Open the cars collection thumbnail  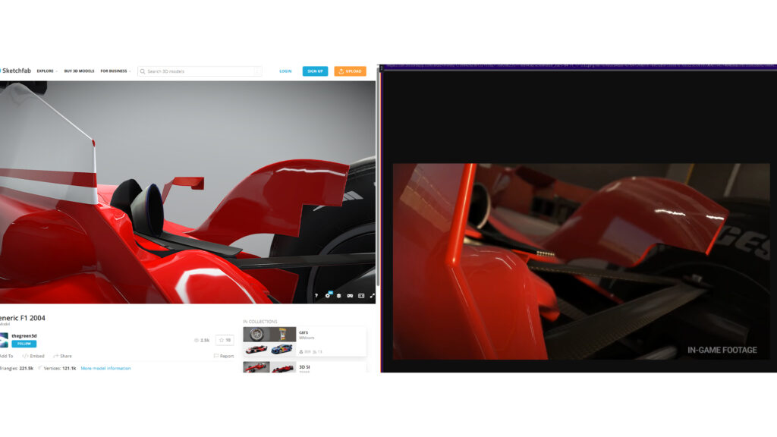[x=269, y=335]
